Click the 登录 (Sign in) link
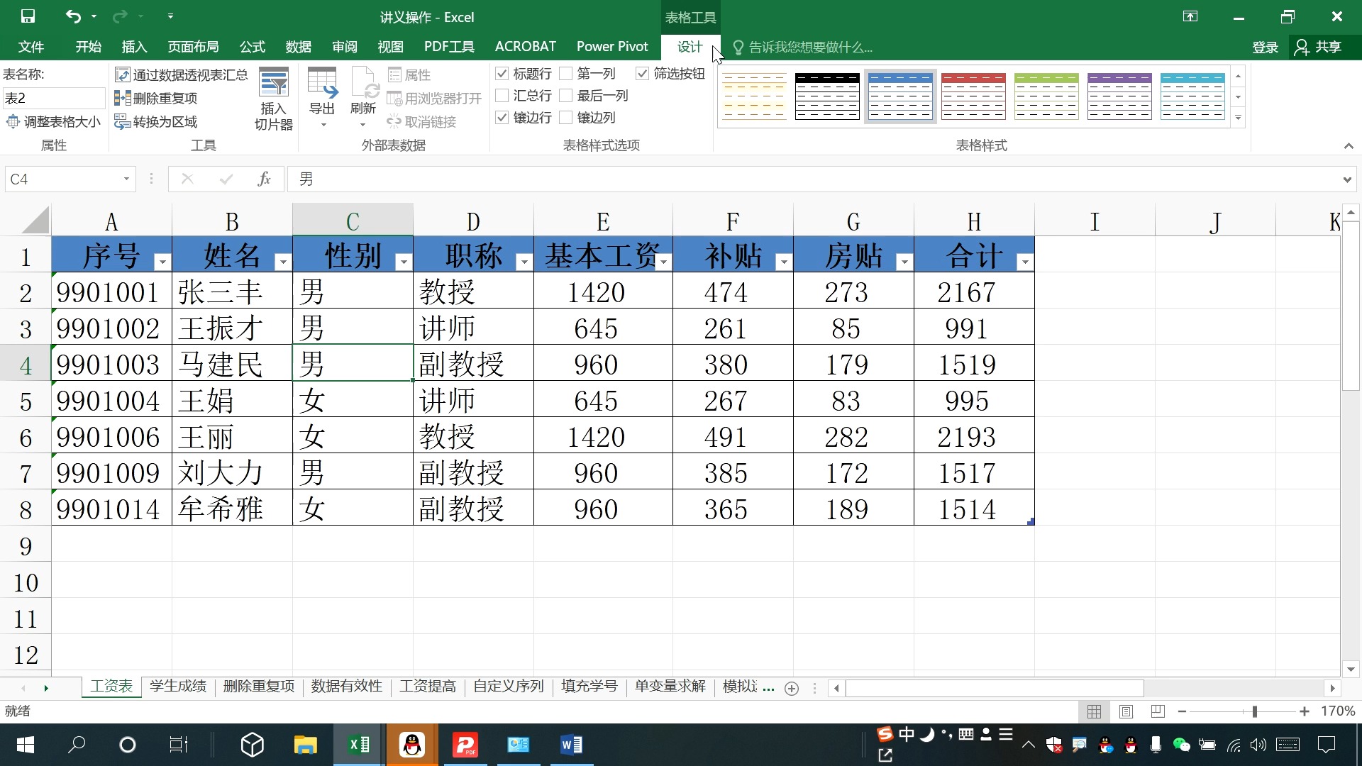The image size is (1362, 766). click(1266, 47)
